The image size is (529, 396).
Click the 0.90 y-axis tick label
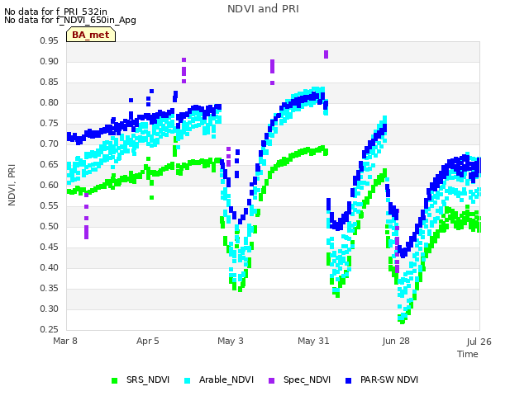[50, 61]
